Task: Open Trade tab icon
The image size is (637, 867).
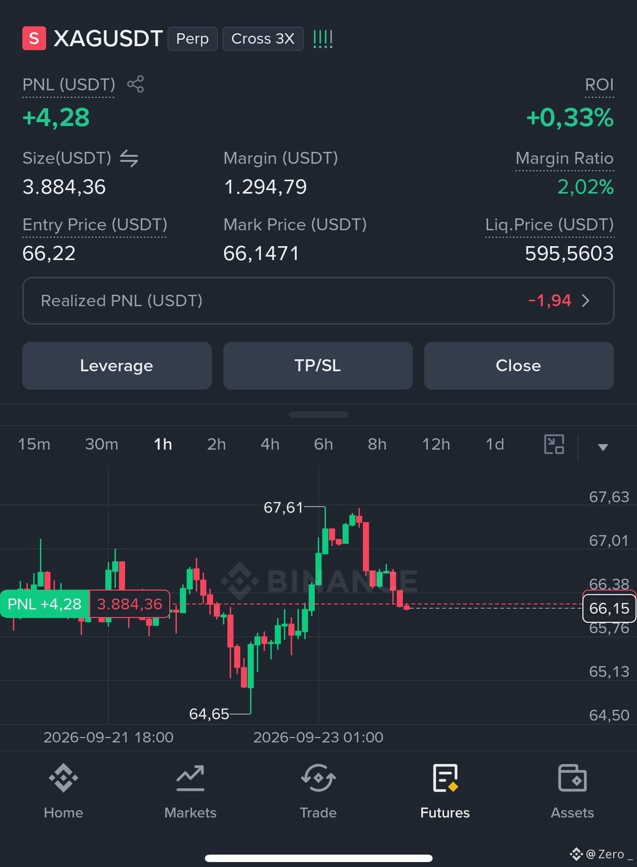Action: click(318, 778)
